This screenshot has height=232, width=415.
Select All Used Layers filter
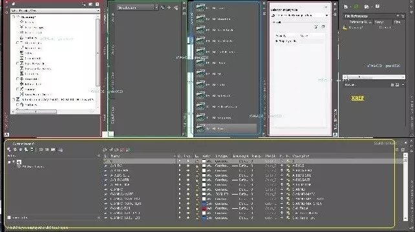tap(33, 166)
